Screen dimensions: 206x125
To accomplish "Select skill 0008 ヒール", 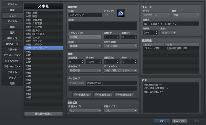I will (43, 37).
